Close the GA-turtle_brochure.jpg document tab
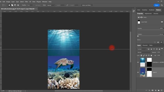The width and height of the screenshot is (164, 92). pyautogui.click(x=36, y=9)
